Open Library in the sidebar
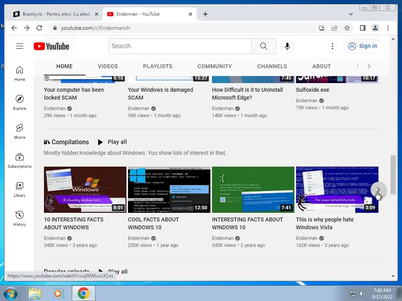 (20, 189)
